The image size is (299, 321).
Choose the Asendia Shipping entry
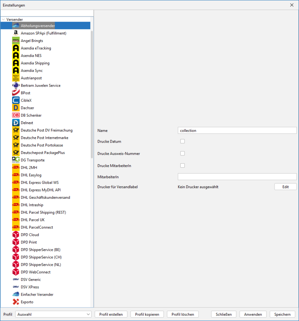tap(35, 63)
